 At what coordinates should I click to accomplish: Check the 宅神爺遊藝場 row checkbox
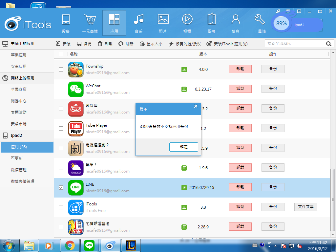[x=61, y=227]
